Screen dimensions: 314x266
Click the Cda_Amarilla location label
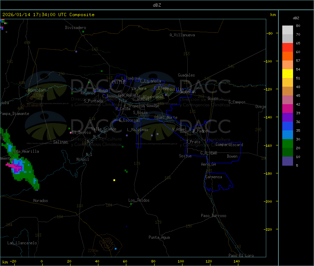coord(26,151)
